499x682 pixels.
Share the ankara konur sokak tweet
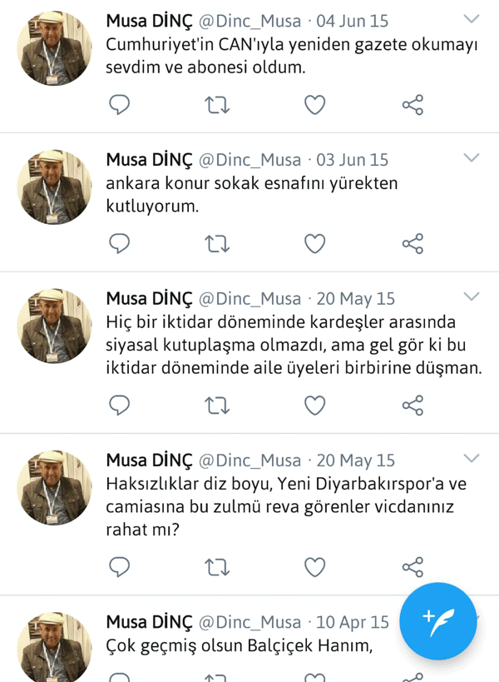(413, 243)
